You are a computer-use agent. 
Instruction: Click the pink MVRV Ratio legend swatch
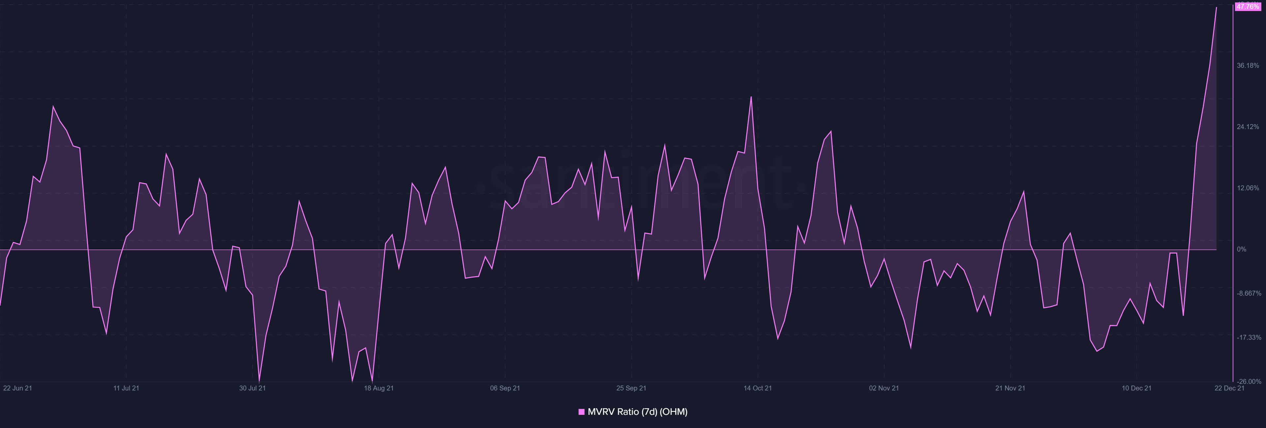(581, 412)
